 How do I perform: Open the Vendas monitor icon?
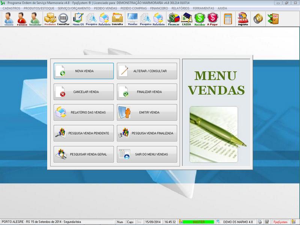(x=132, y=19)
